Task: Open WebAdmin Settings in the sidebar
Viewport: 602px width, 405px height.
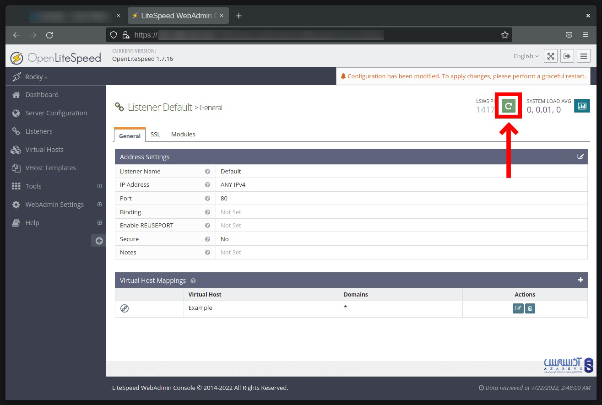Action: 55,205
